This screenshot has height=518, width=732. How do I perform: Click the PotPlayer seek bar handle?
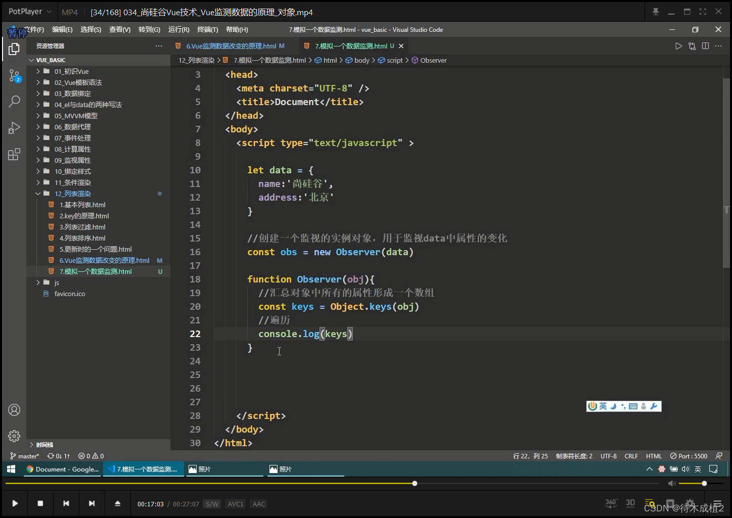(x=415, y=484)
